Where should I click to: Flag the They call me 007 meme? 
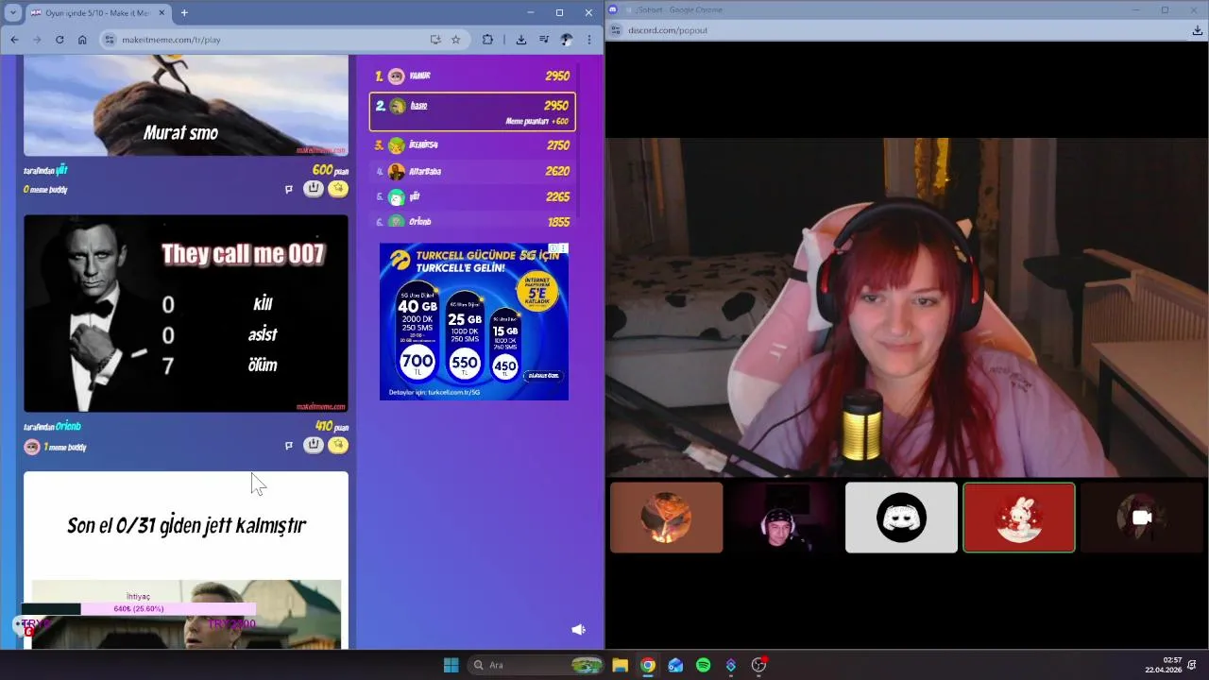289,446
